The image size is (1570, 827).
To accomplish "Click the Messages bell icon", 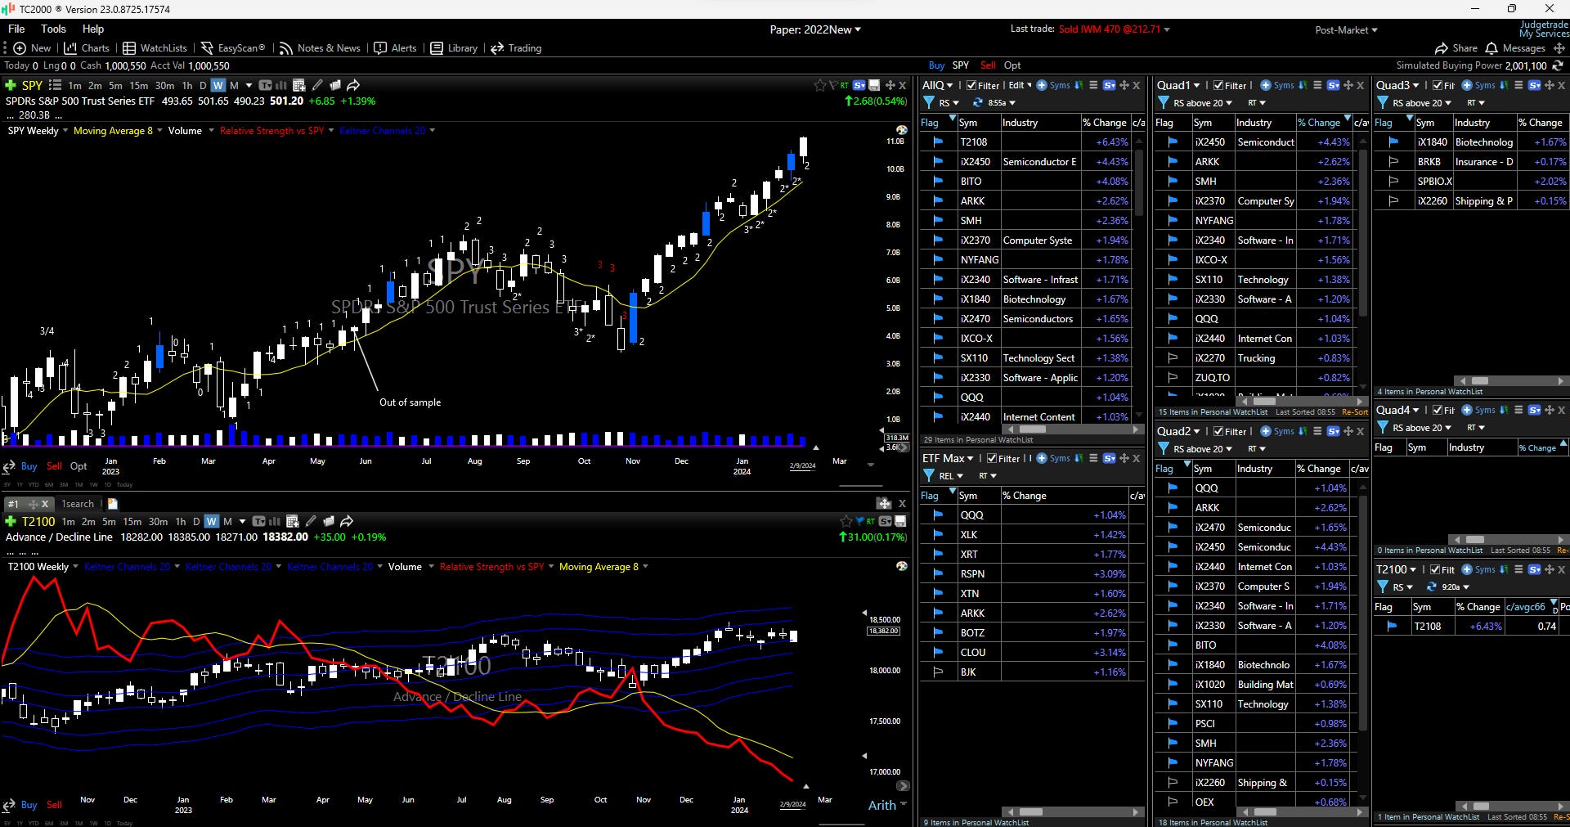I will (1491, 48).
